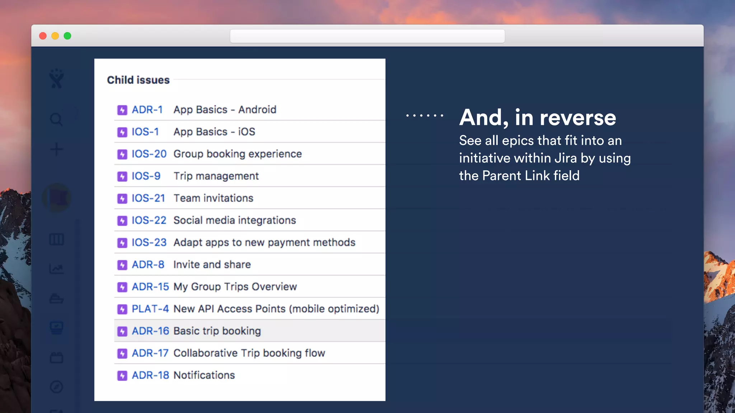Image resolution: width=735 pixels, height=413 pixels.
Task: Click the epic icon beside ADR-18
Action: tap(122, 376)
